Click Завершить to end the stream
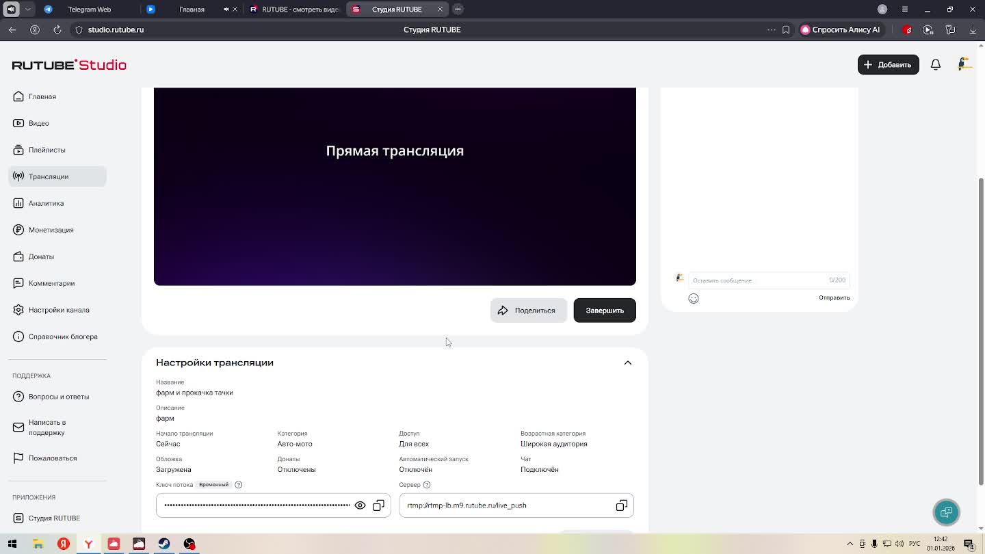 pyautogui.click(x=605, y=311)
